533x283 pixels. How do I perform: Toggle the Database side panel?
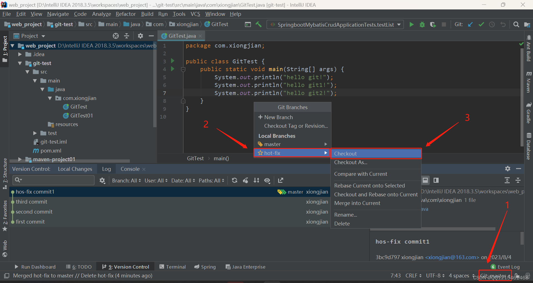(529, 146)
